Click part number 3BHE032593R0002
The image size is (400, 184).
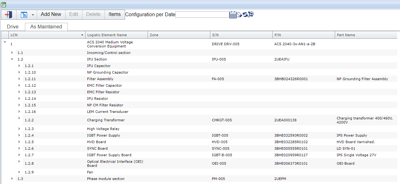coord(291,135)
